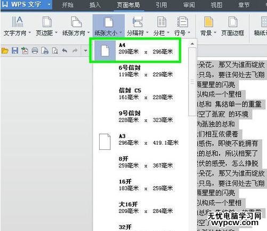The image size is (267, 231).
Task: Choose 16开 paper size
Action: 140,185
